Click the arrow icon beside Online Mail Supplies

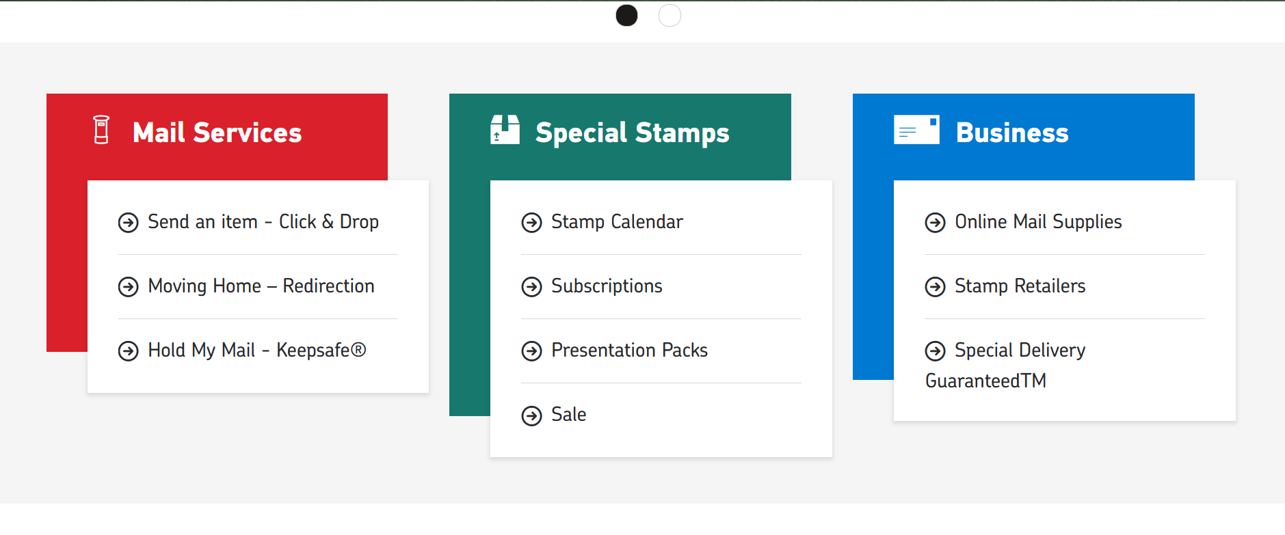point(935,223)
